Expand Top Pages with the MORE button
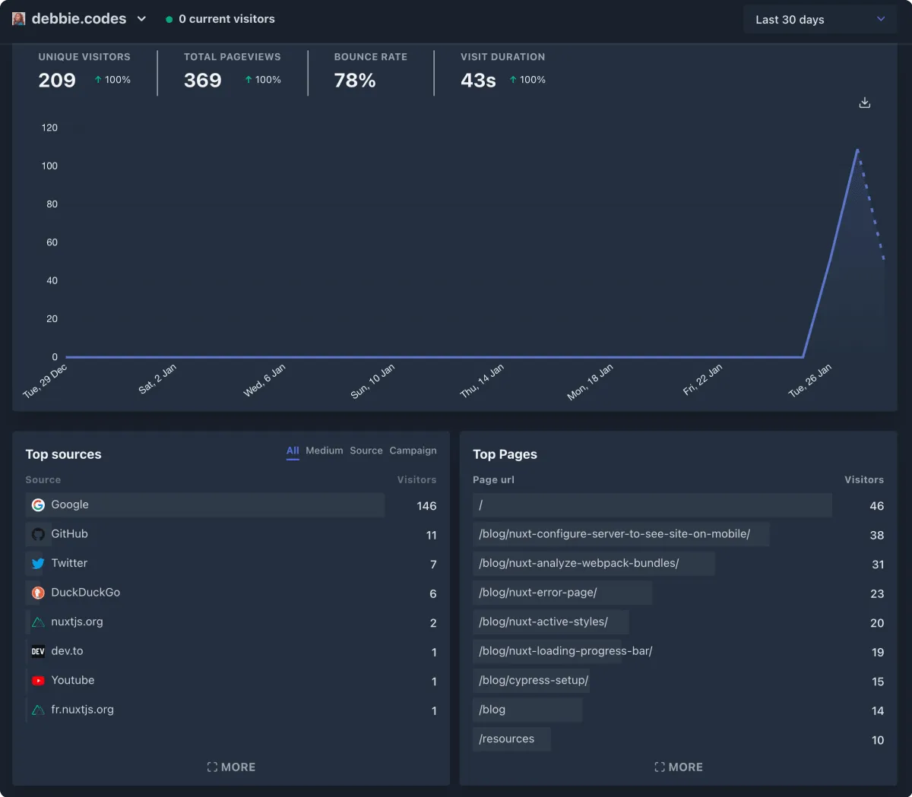 pyautogui.click(x=679, y=767)
